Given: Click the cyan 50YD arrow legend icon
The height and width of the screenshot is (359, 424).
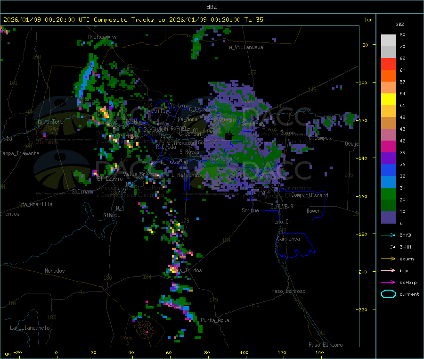Looking at the screenshot, I should 388,235.
